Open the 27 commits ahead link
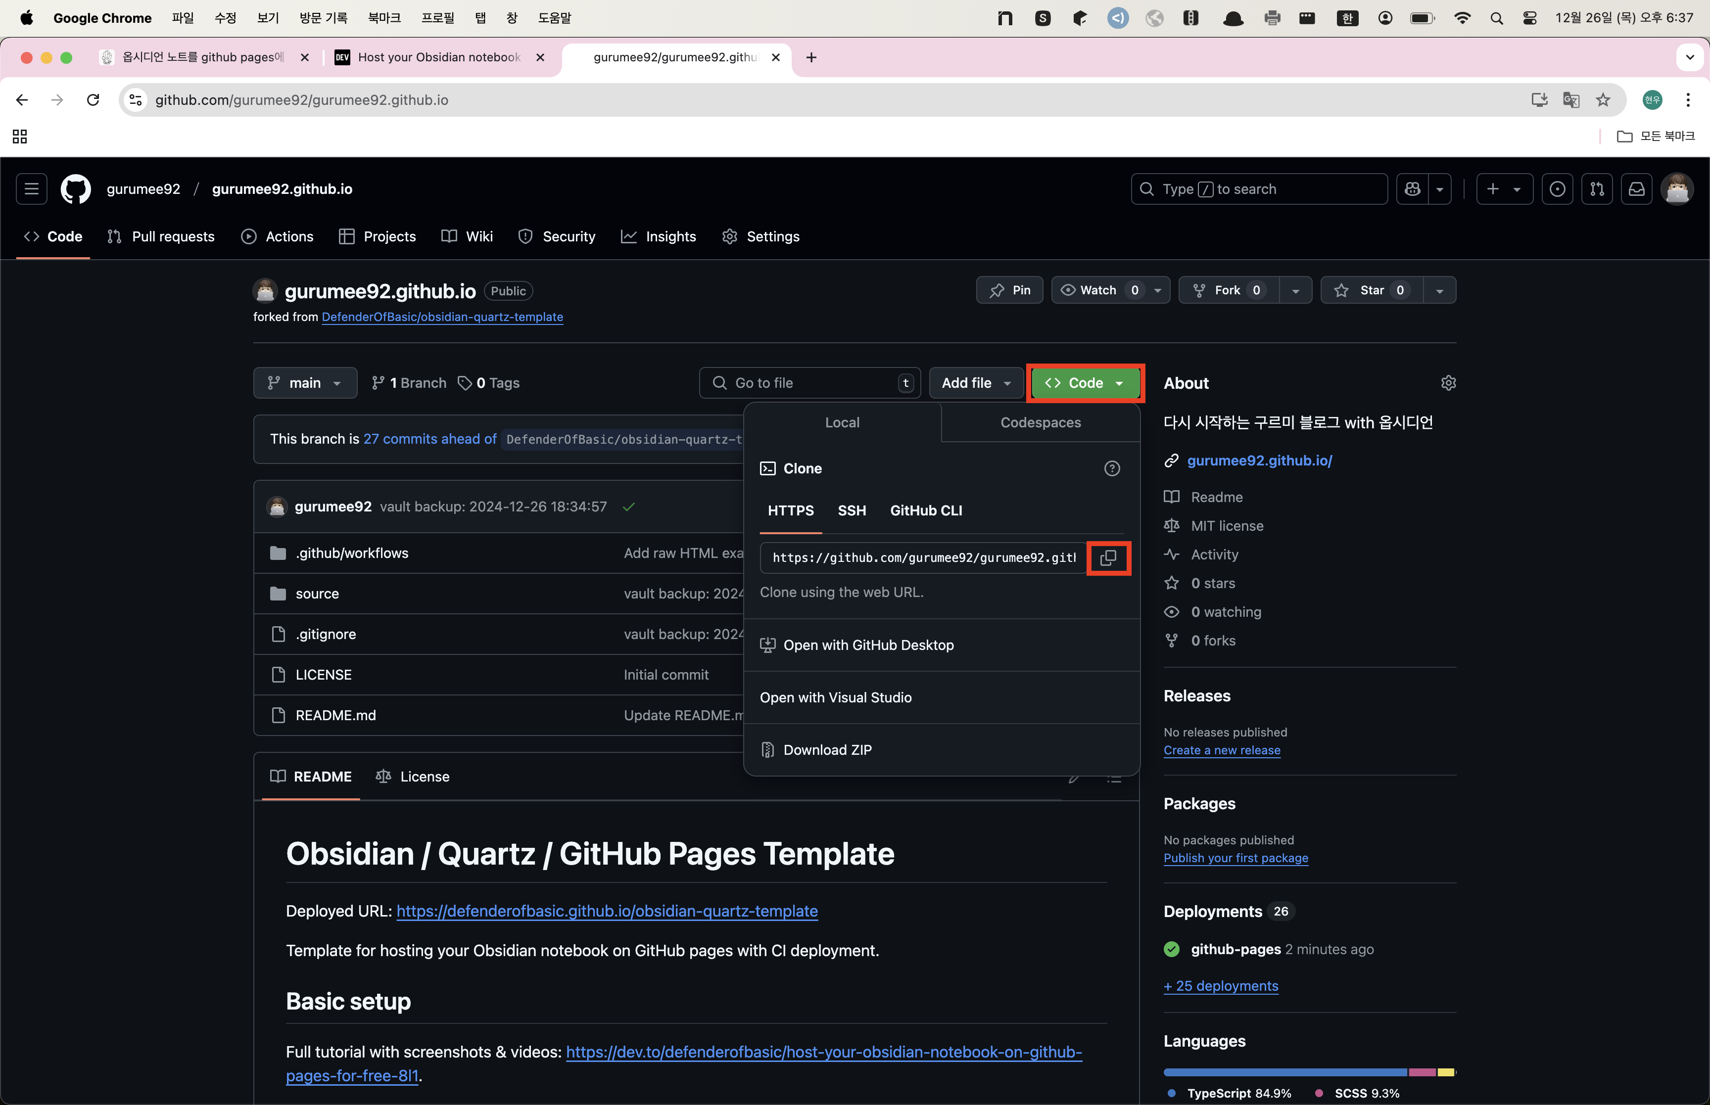 tap(430, 439)
